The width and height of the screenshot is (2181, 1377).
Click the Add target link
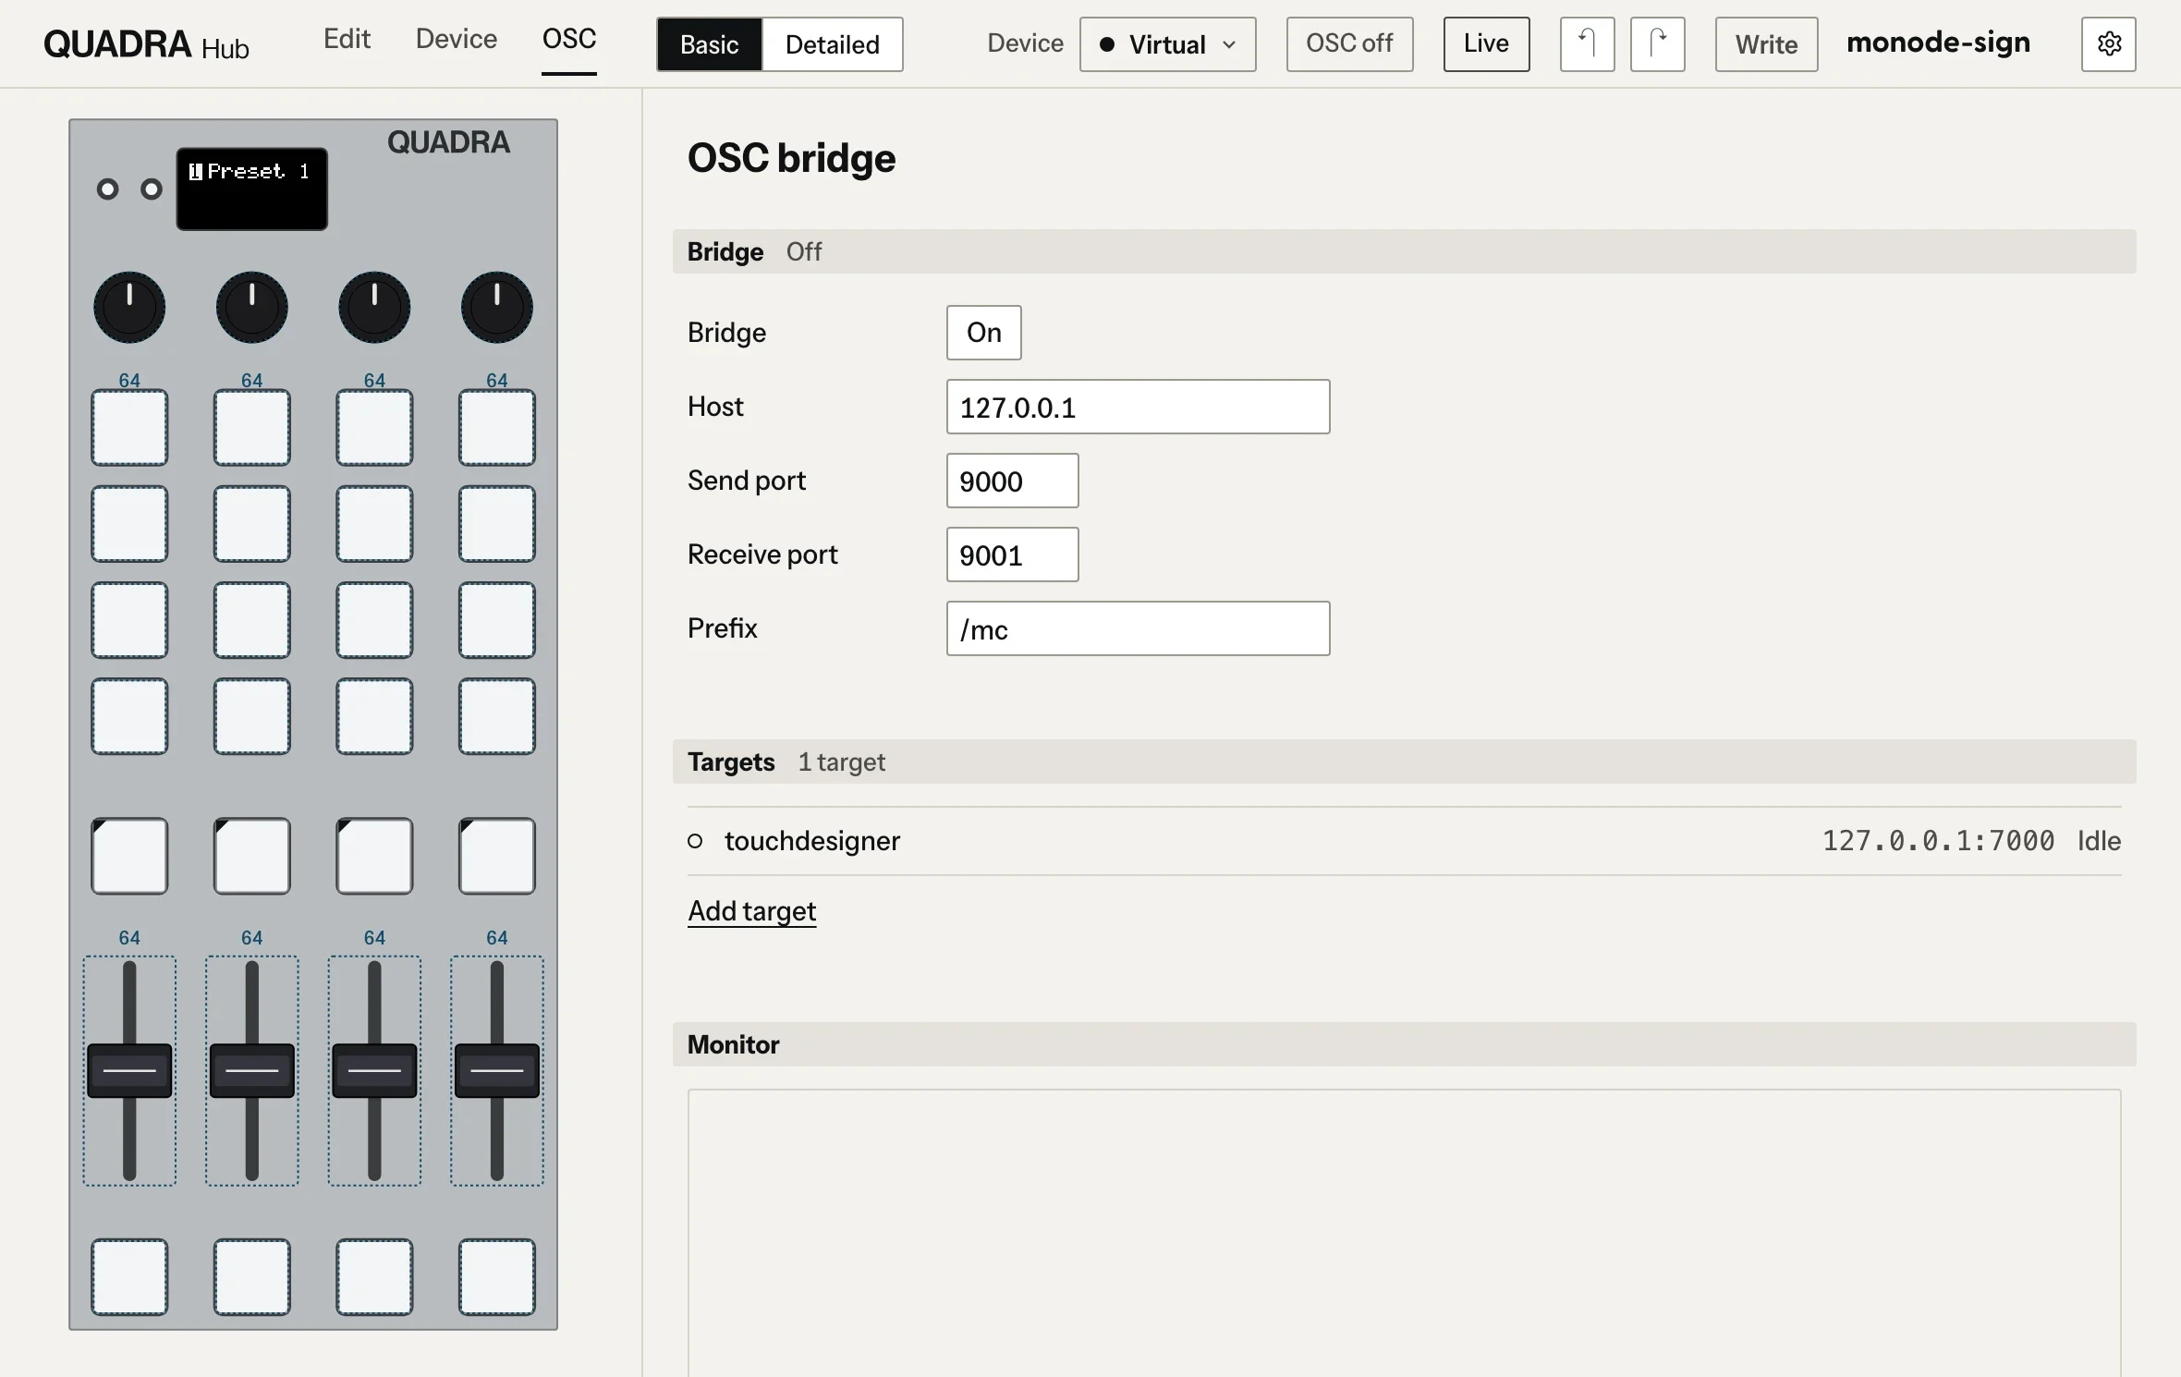coord(751,911)
